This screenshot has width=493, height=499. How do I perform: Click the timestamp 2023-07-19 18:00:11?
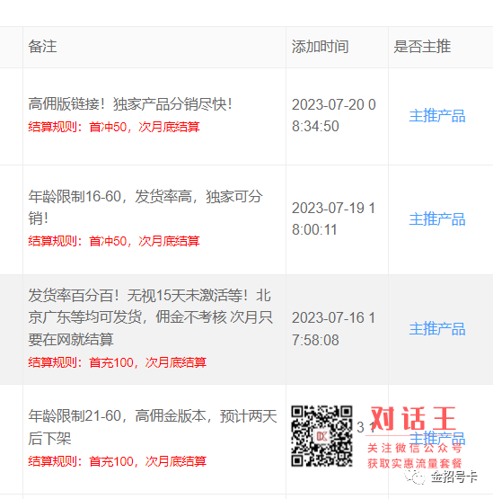coord(334,219)
